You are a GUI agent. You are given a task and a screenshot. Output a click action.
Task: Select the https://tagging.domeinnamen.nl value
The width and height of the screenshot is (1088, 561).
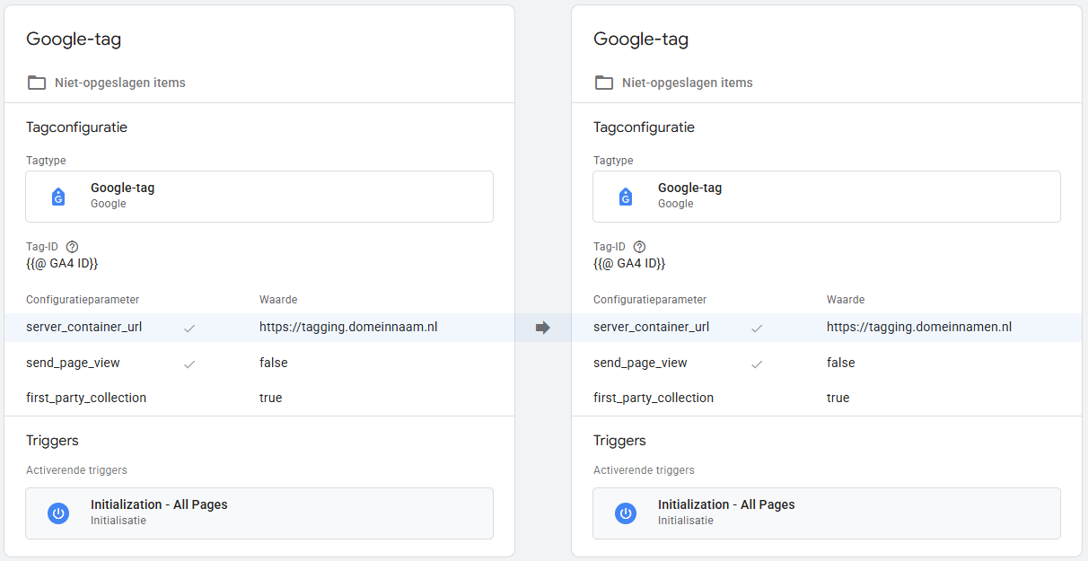pos(918,328)
